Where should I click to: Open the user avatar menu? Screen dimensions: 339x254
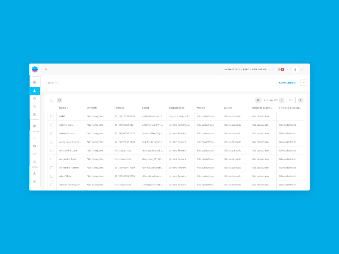(297, 69)
